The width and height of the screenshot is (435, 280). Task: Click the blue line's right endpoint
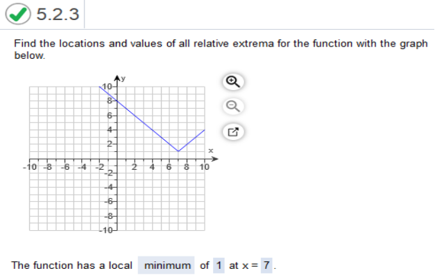(205, 130)
